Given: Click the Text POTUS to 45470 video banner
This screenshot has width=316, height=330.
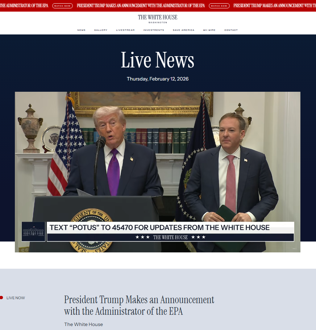Looking at the screenshot, I should [x=159, y=227].
